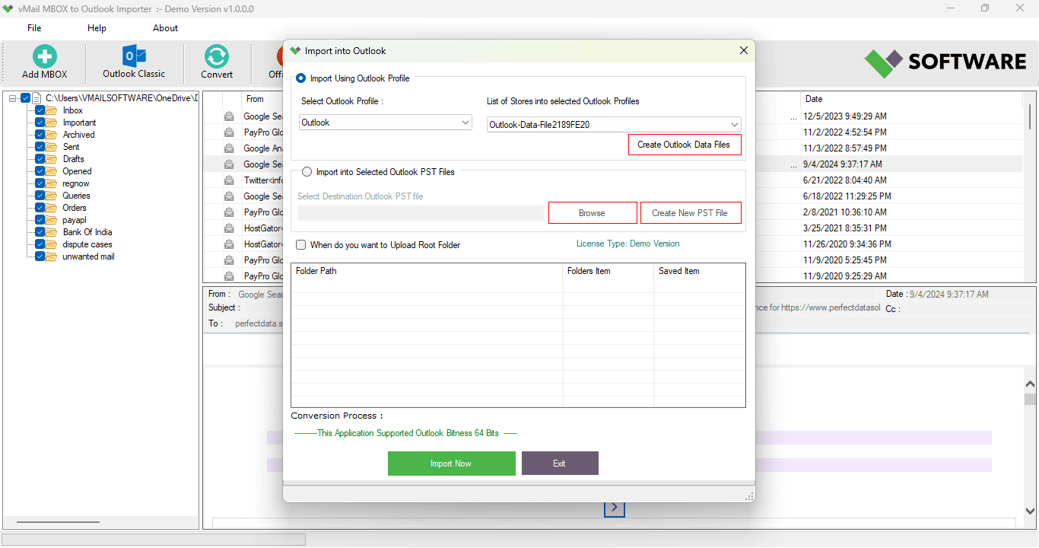Click the Add MBOX toolbar icon
The height and width of the screenshot is (548, 1039).
(x=44, y=57)
